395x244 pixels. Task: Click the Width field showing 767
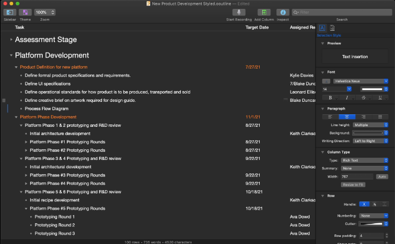click(357, 176)
